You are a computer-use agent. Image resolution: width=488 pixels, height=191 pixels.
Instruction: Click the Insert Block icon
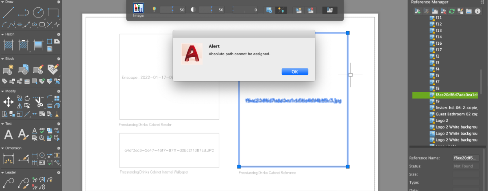(24, 69)
